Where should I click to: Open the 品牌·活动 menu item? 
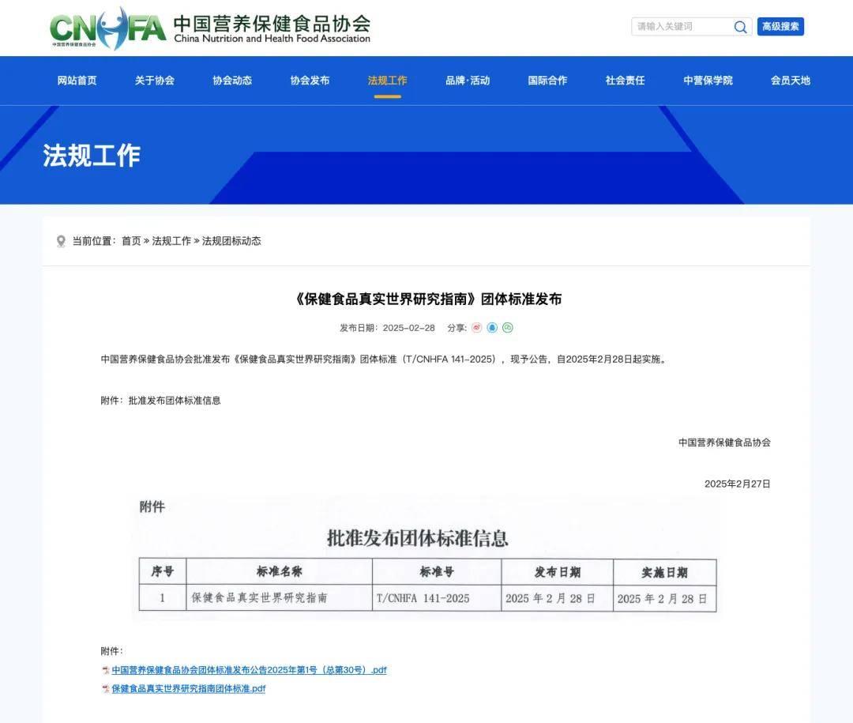468,81
